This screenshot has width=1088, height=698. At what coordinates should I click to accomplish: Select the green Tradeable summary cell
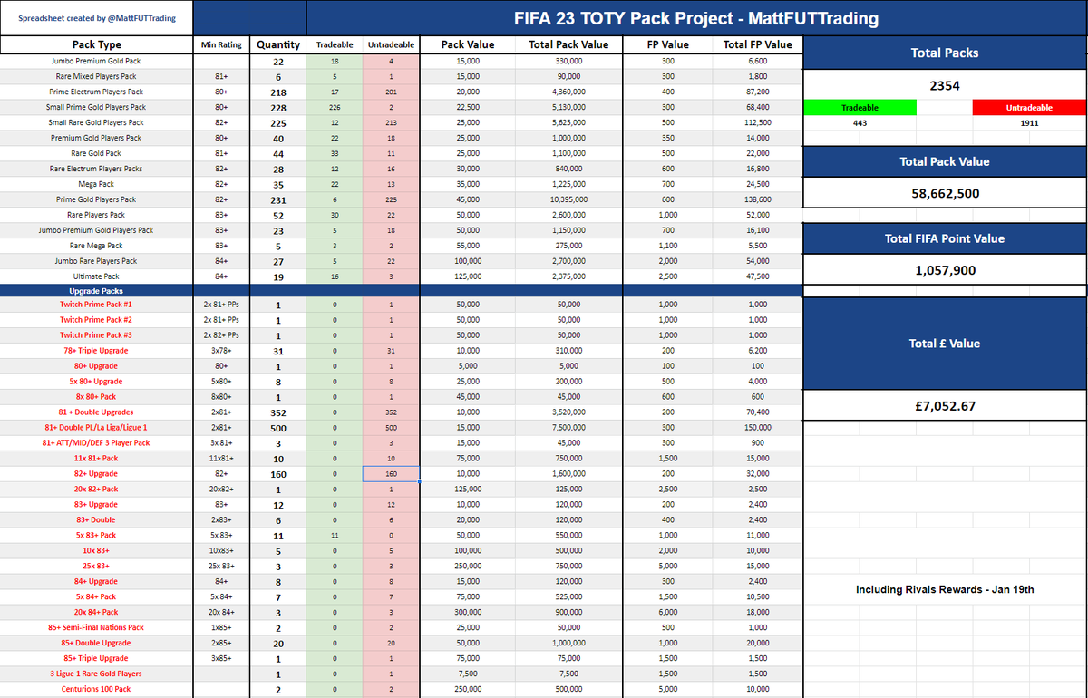click(860, 108)
